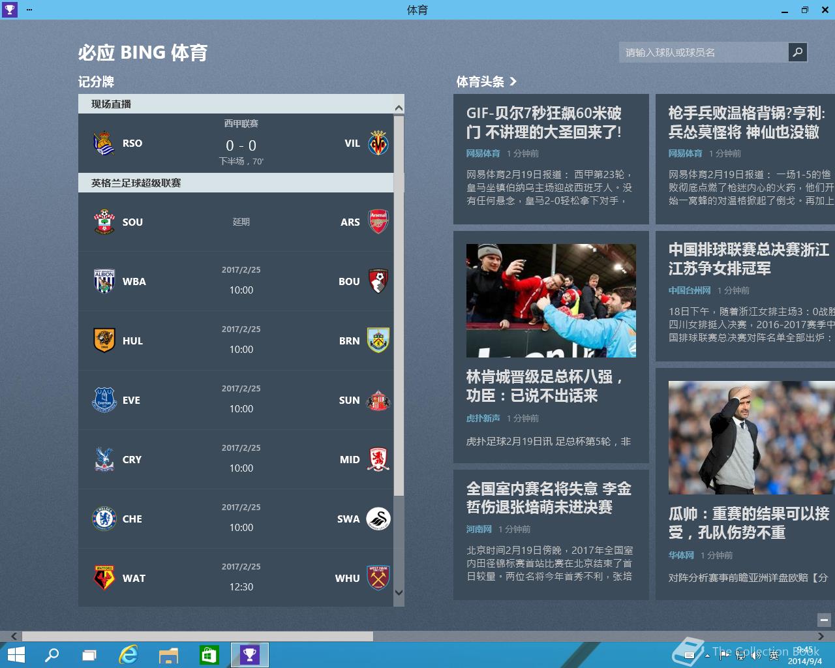Click the team or player search field
This screenshot has width=835, height=668.
click(x=703, y=52)
